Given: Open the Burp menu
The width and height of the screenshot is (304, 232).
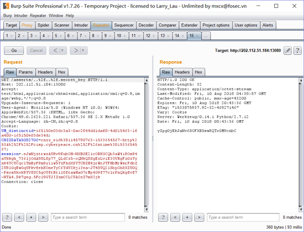Looking at the screenshot, I should tap(8, 16).
